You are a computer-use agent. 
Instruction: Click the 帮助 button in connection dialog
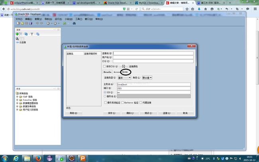click(73, 113)
